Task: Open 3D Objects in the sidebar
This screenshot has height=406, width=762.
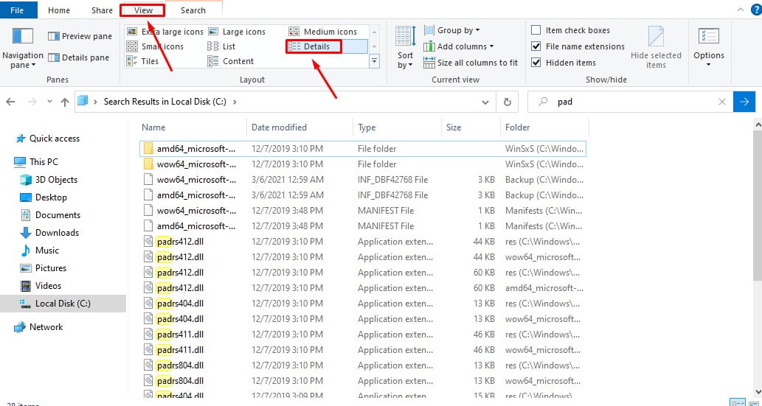Action: pyautogui.click(x=49, y=180)
